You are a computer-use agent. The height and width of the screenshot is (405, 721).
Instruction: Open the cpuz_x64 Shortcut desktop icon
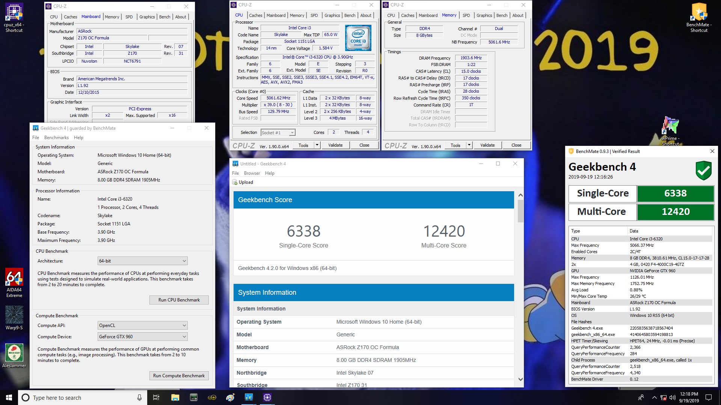(14, 18)
